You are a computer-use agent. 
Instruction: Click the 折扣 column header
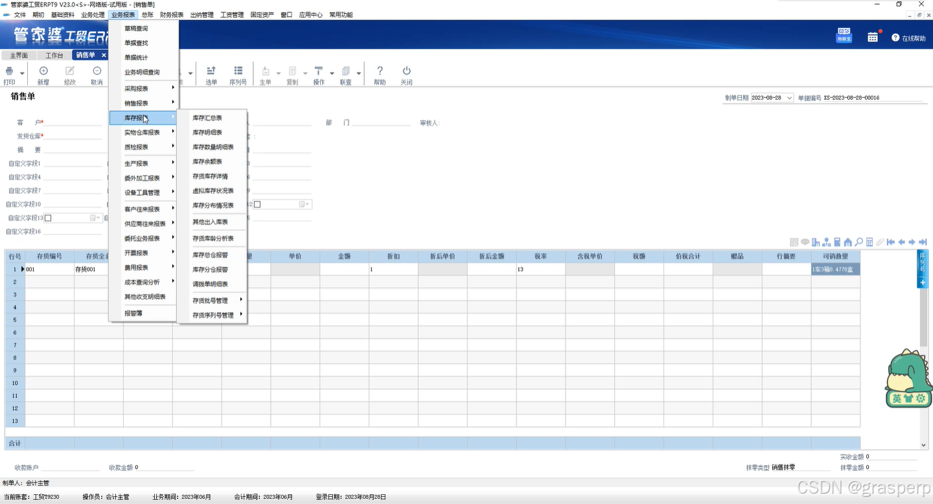pyautogui.click(x=393, y=257)
